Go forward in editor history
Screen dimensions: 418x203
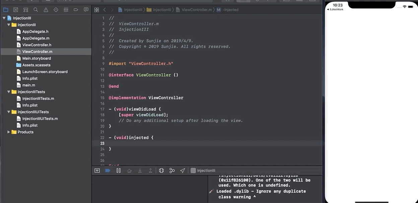(x=112, y=10)
